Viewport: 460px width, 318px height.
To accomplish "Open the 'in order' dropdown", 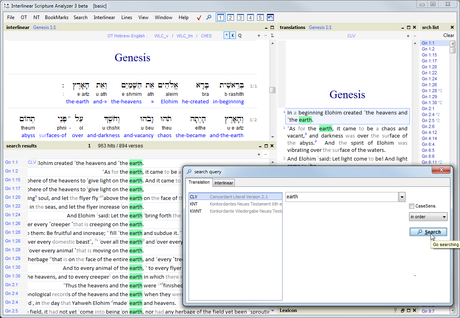I will coord(428,217).
